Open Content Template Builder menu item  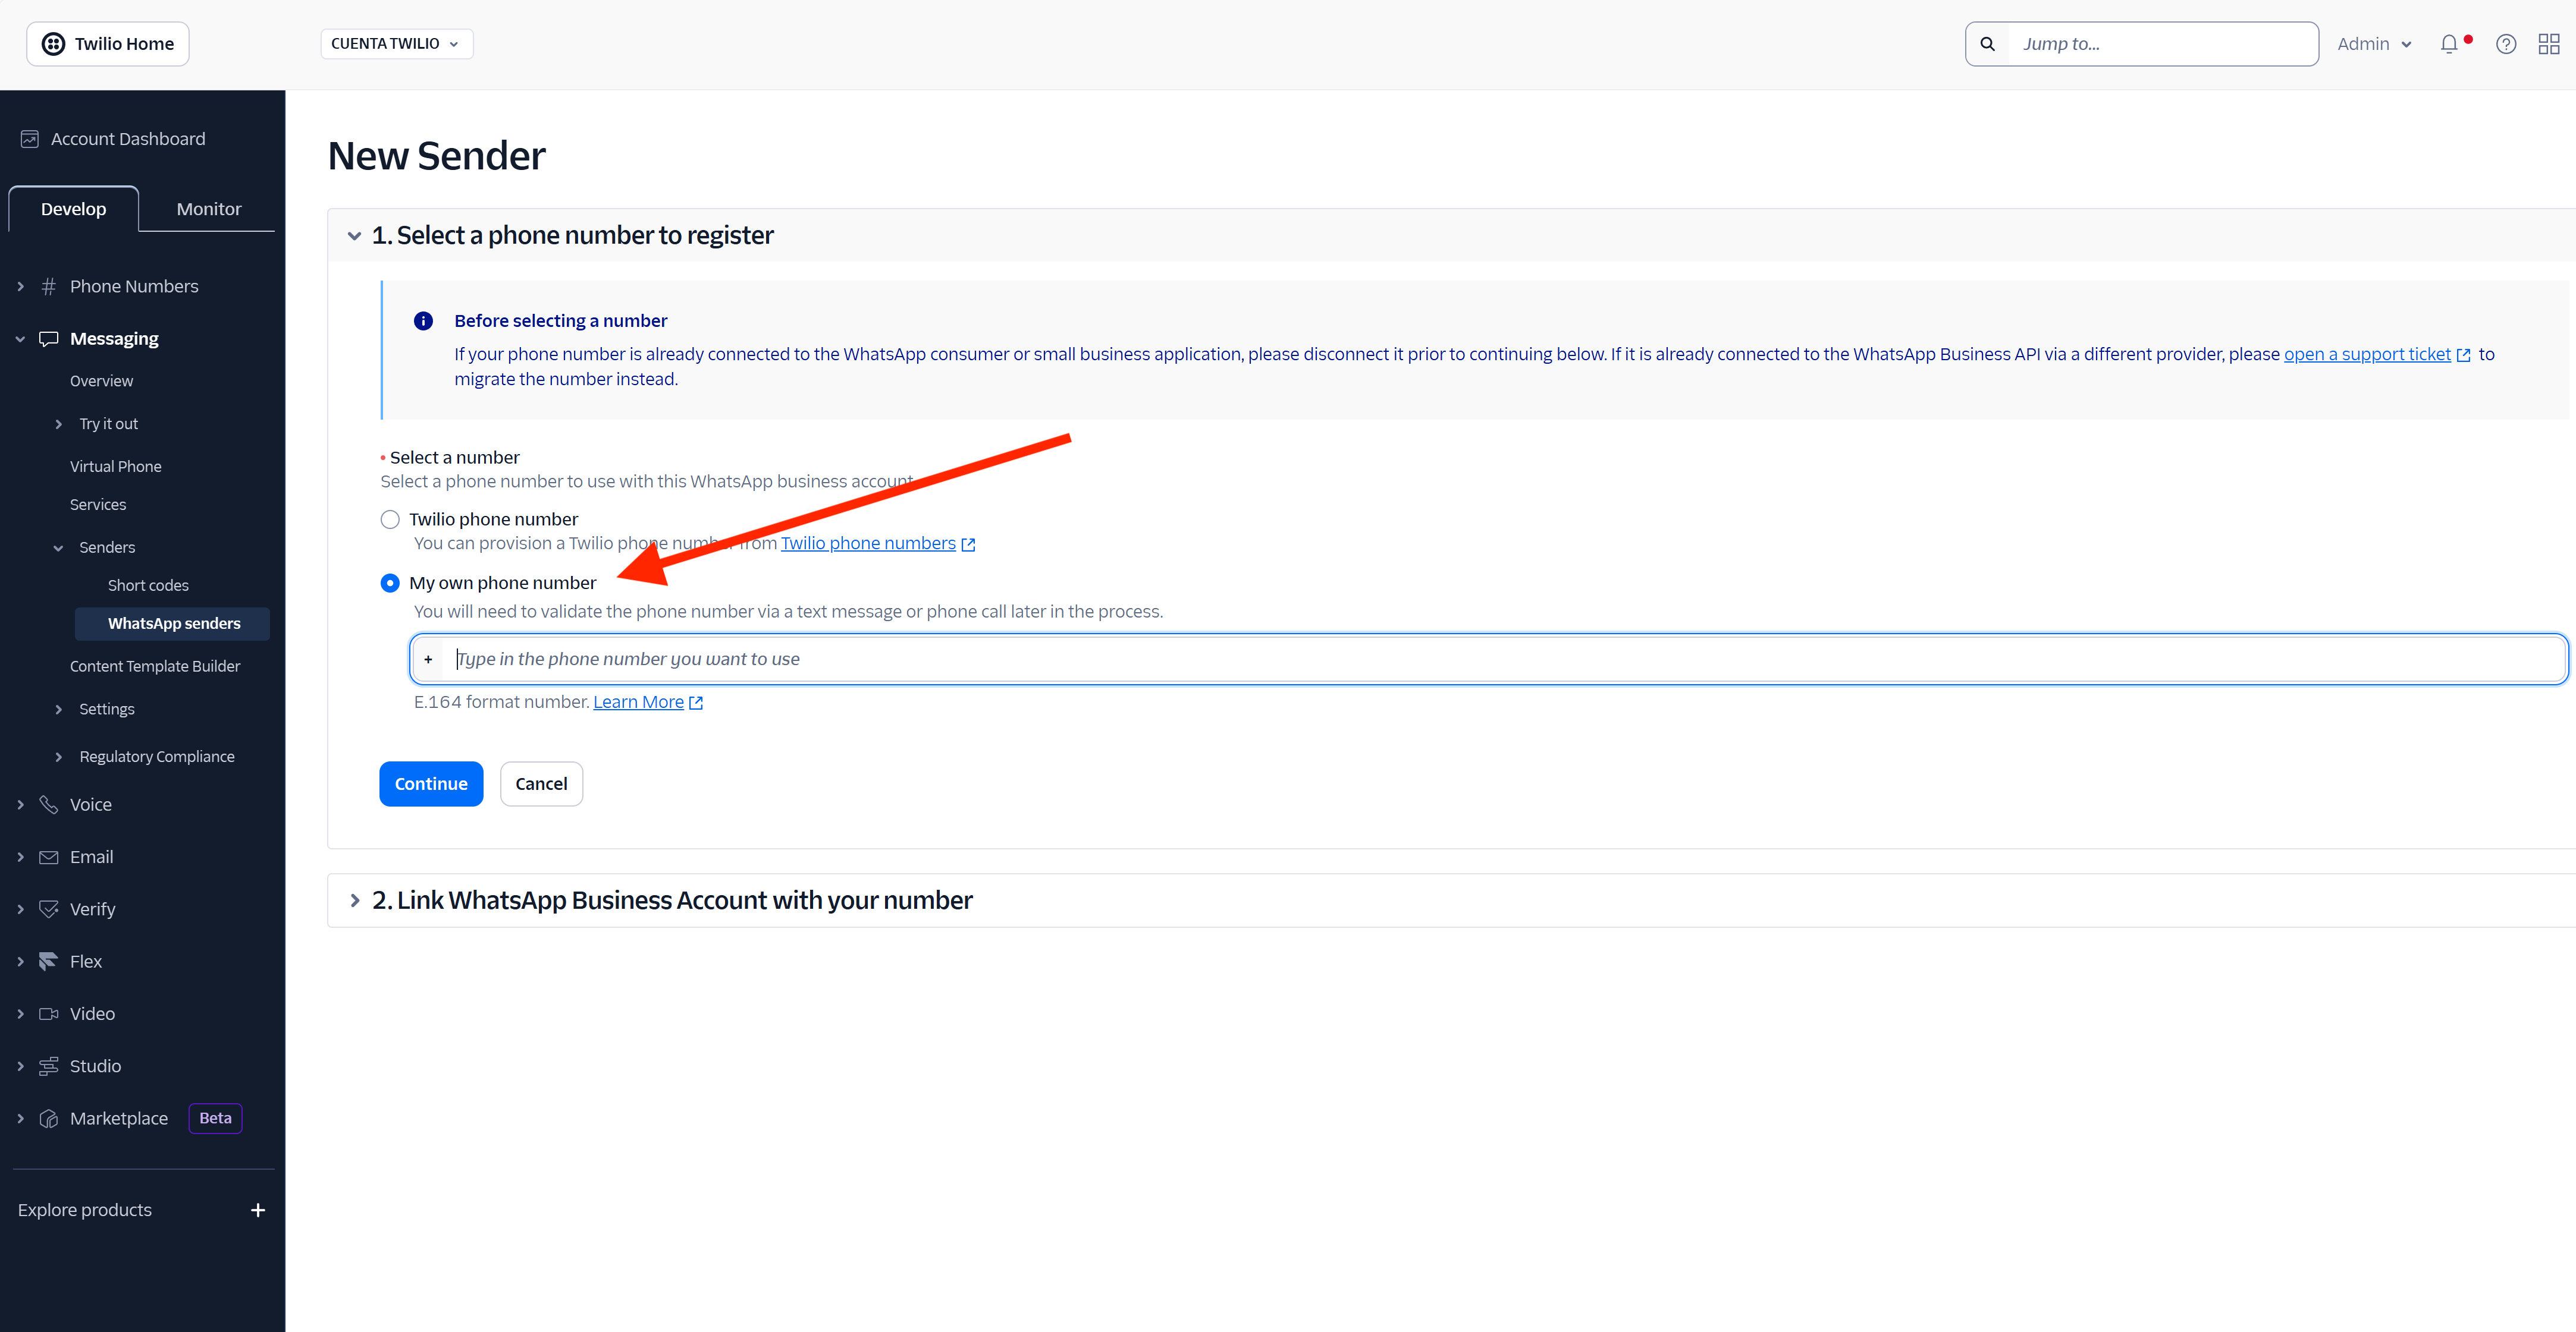click(155, 666)
